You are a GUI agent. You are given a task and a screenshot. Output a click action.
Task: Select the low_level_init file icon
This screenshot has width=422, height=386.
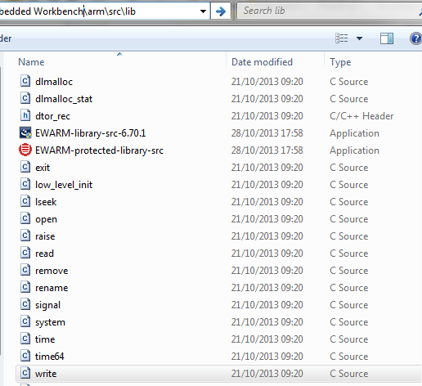[x=25, y=184]
